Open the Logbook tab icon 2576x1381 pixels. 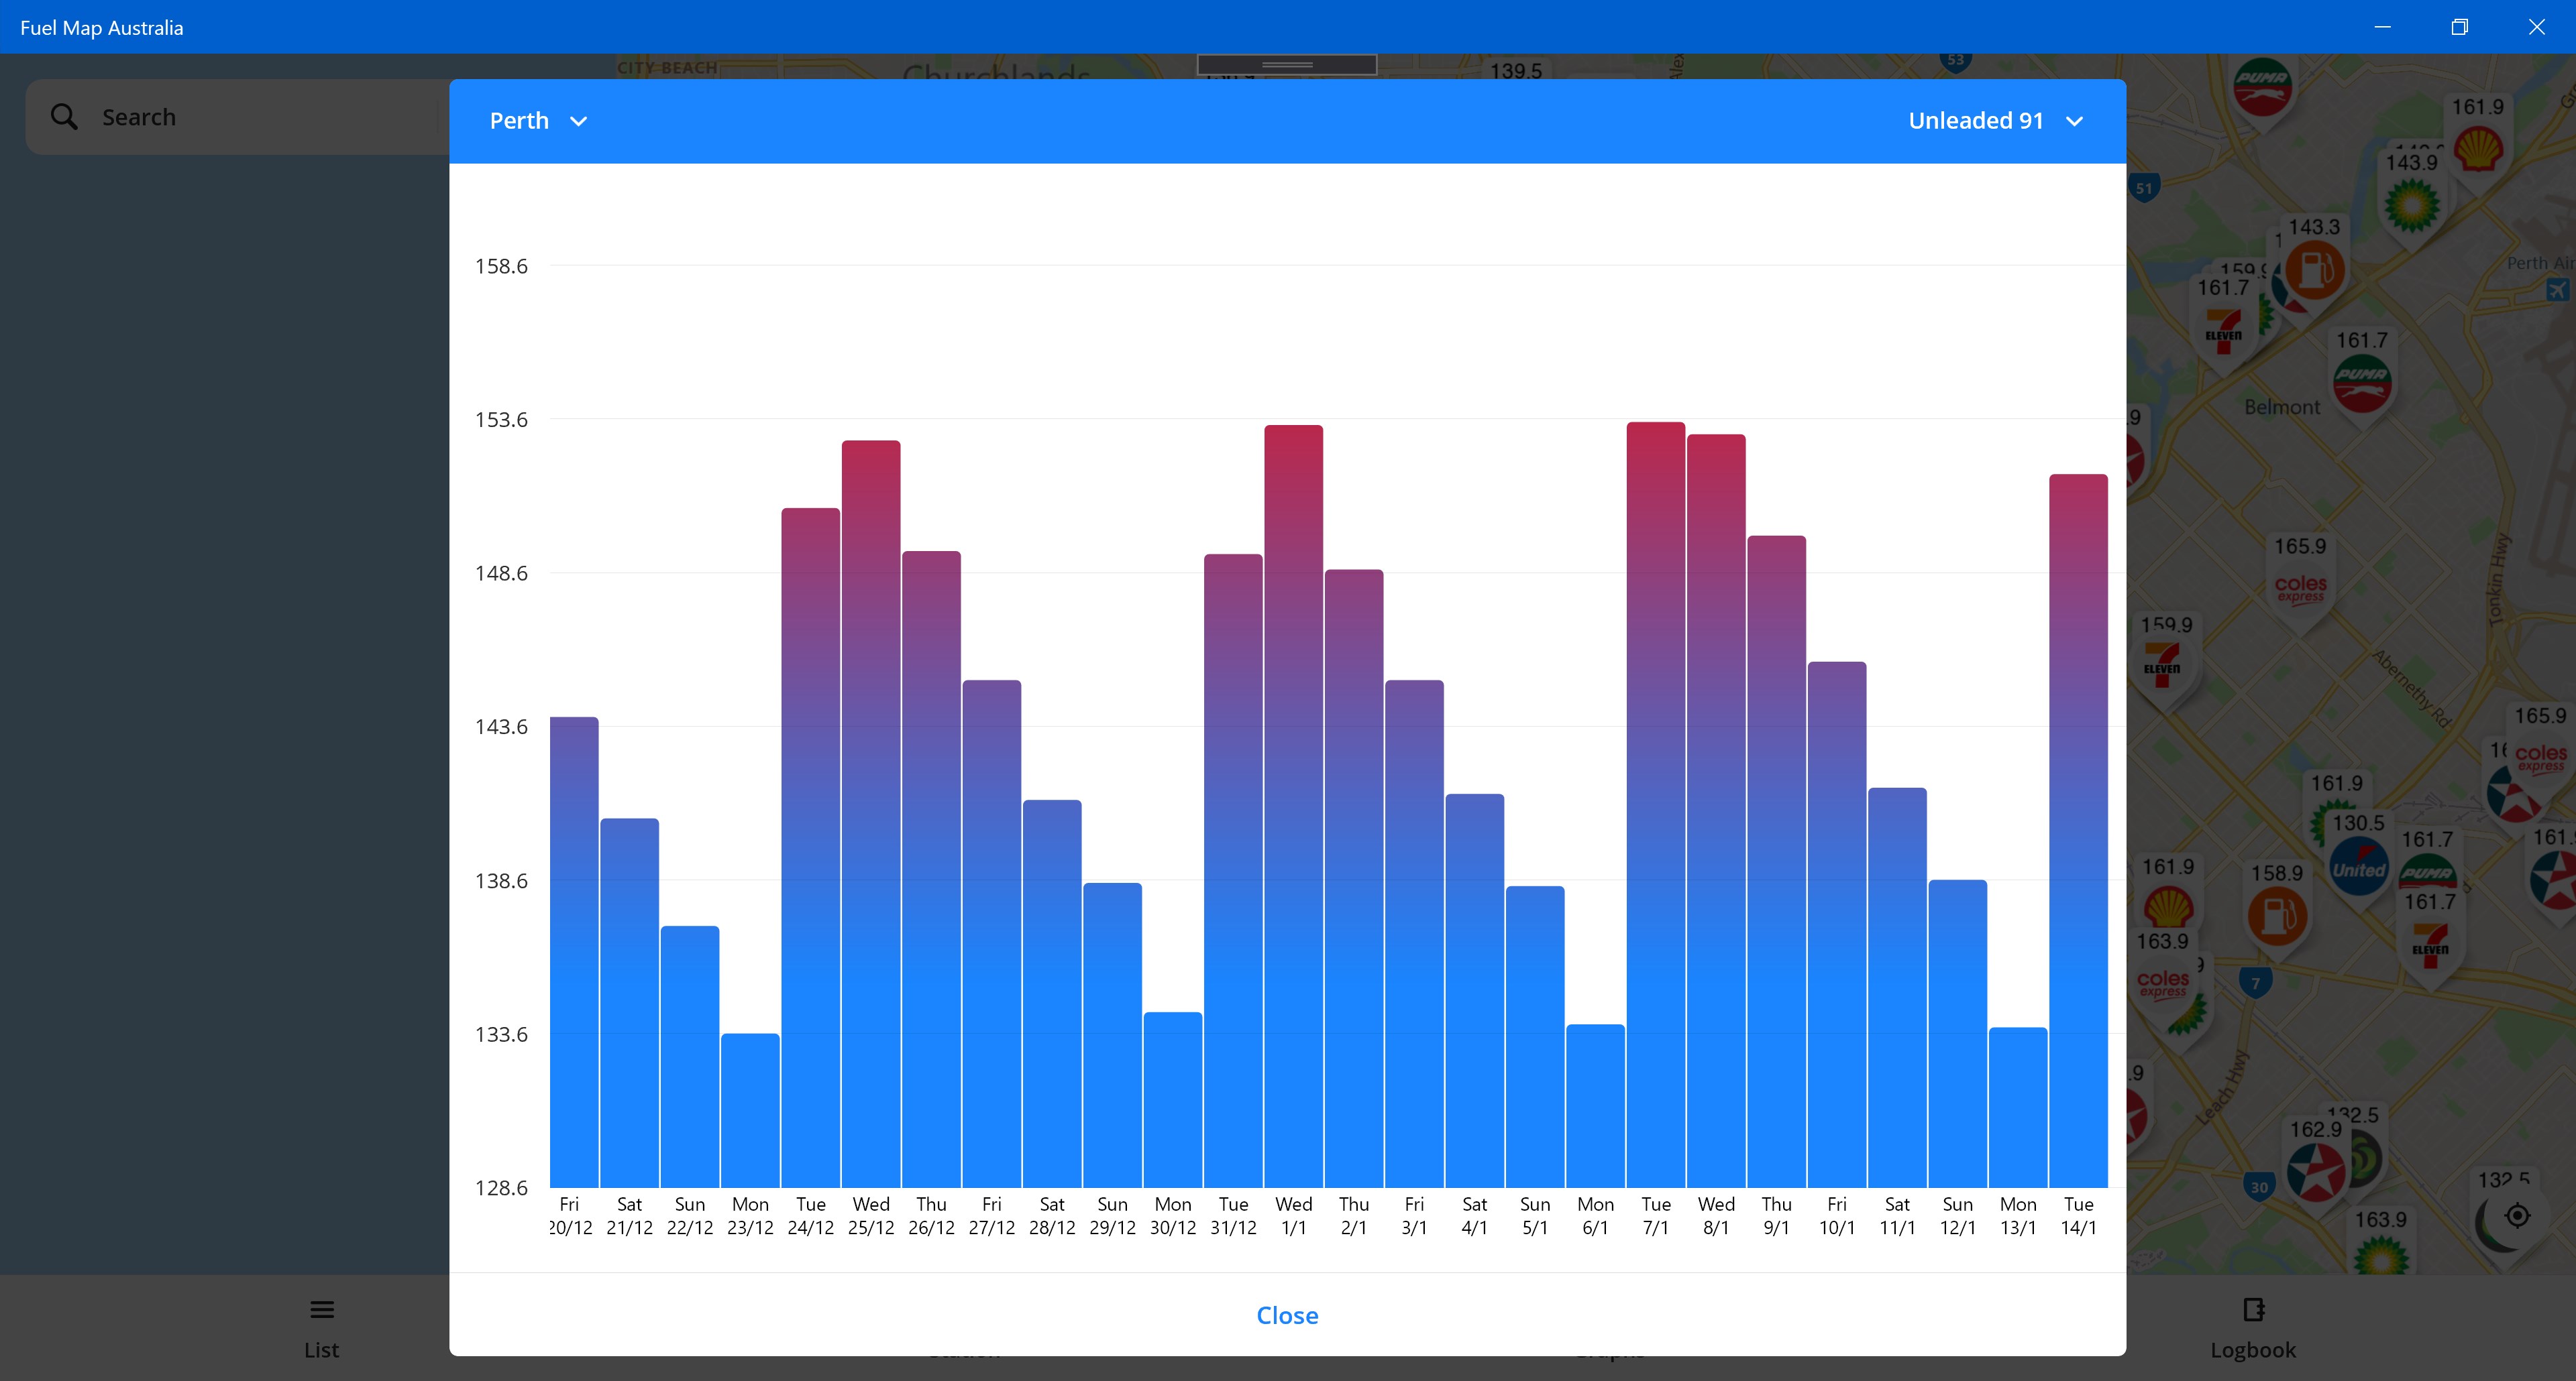(x=2253, y=1309)
